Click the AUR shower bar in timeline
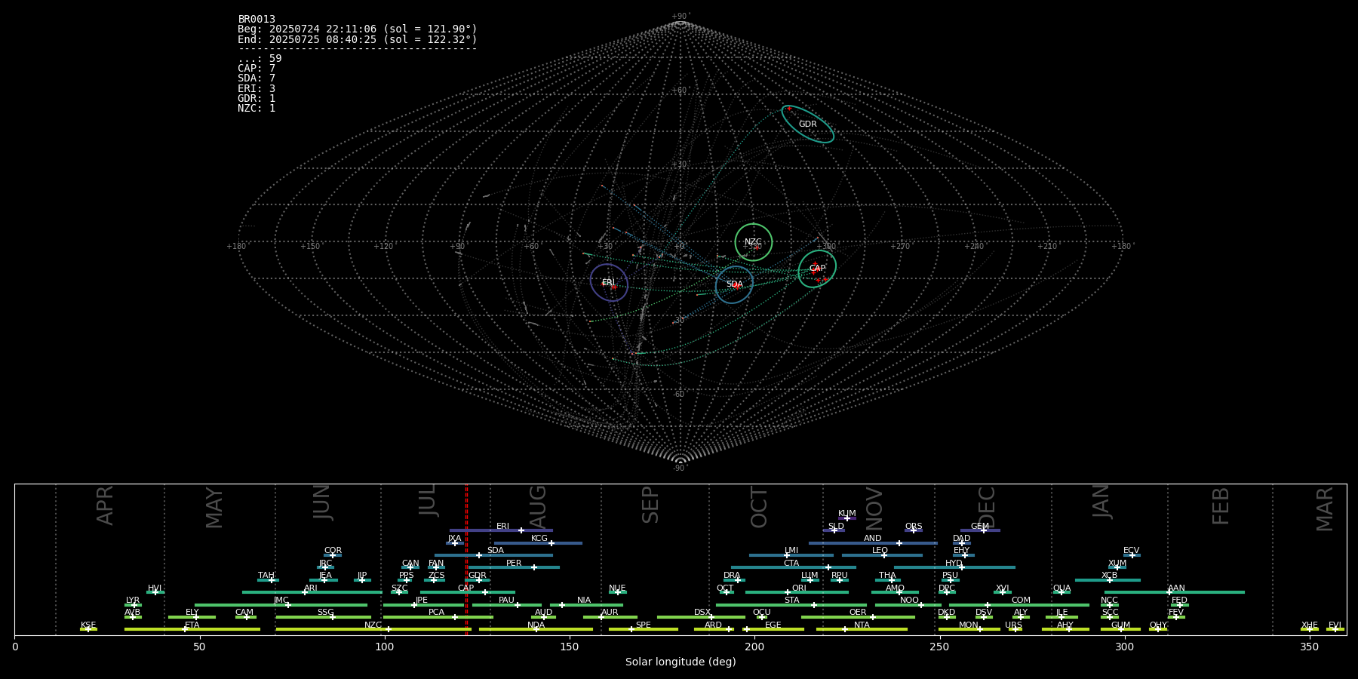The image size is (1358, 679). (610, 617)
